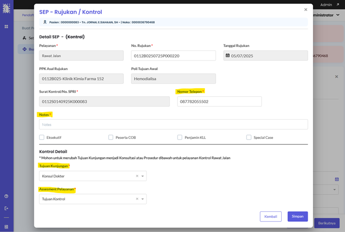Save the form with Simpan
345x232 pixels.
tap(297, 216)
